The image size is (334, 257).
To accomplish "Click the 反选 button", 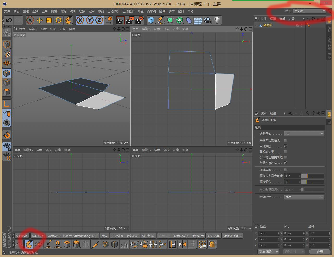I will 104,236.
